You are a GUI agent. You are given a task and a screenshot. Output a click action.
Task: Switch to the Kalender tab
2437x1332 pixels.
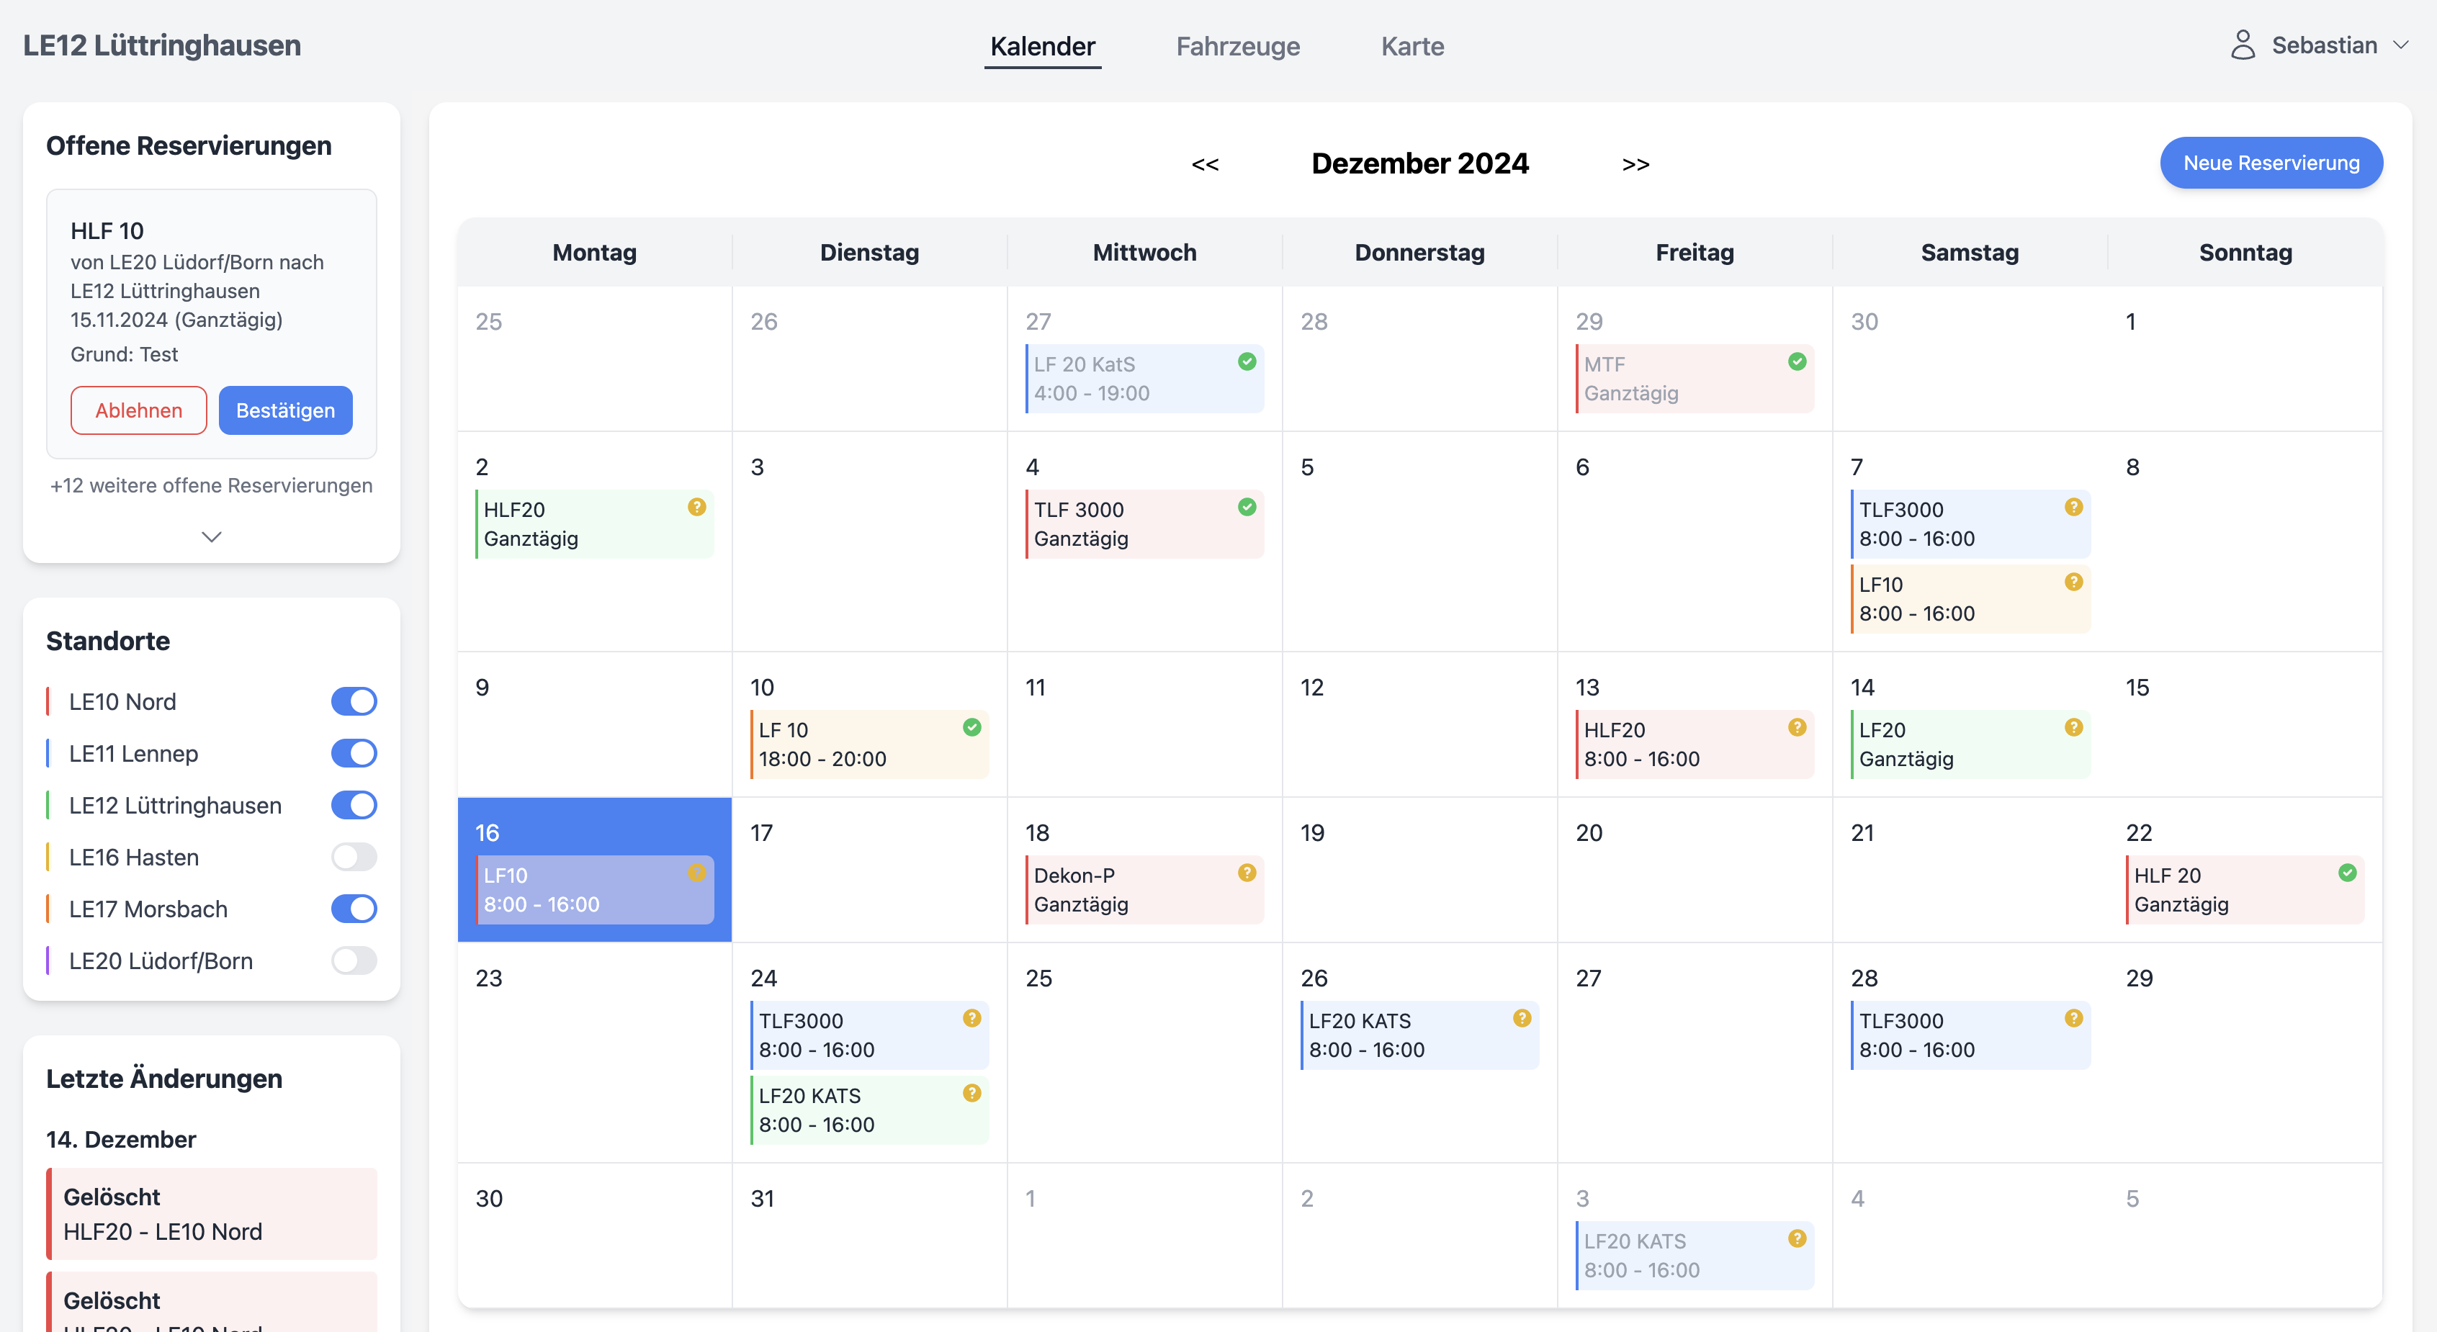click(1043, 46)
